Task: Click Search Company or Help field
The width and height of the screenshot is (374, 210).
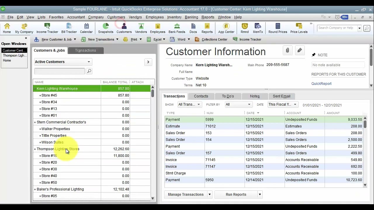Action: click(x=337, y=28)
